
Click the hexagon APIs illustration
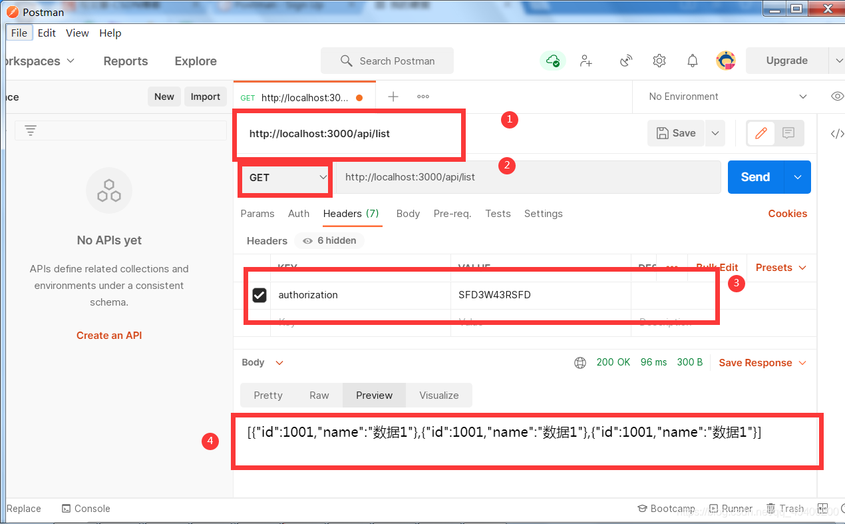click(x=109, y=190)
